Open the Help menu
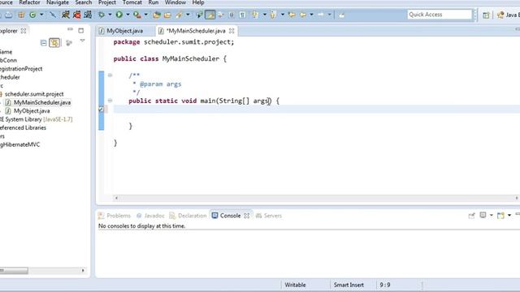 (198, 2)
